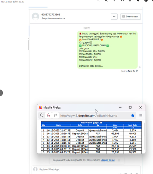Click the 8:29 PM timestamp in the chat
153x174 pixels.
(x=87, y=28)
